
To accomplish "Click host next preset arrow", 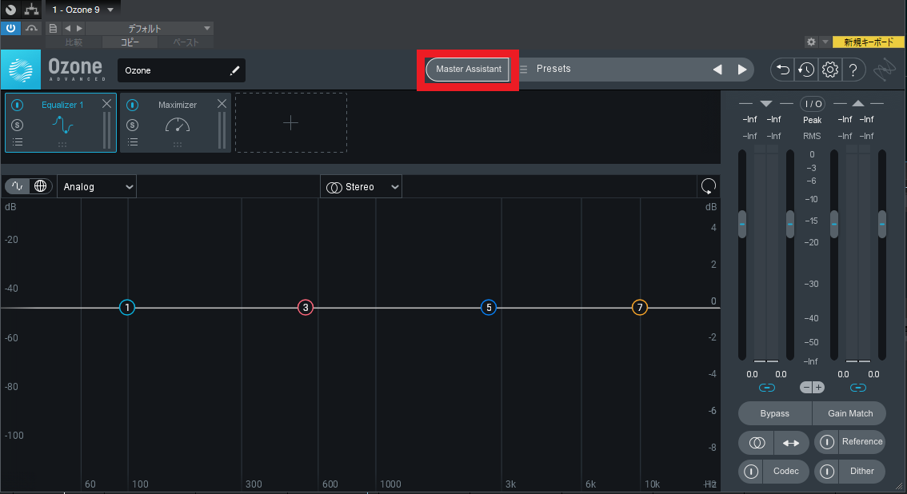I will [79, 28].
